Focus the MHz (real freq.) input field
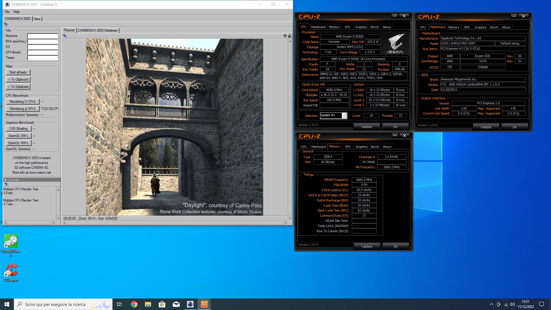Screen dimensions: 551x310 [43, 41]
